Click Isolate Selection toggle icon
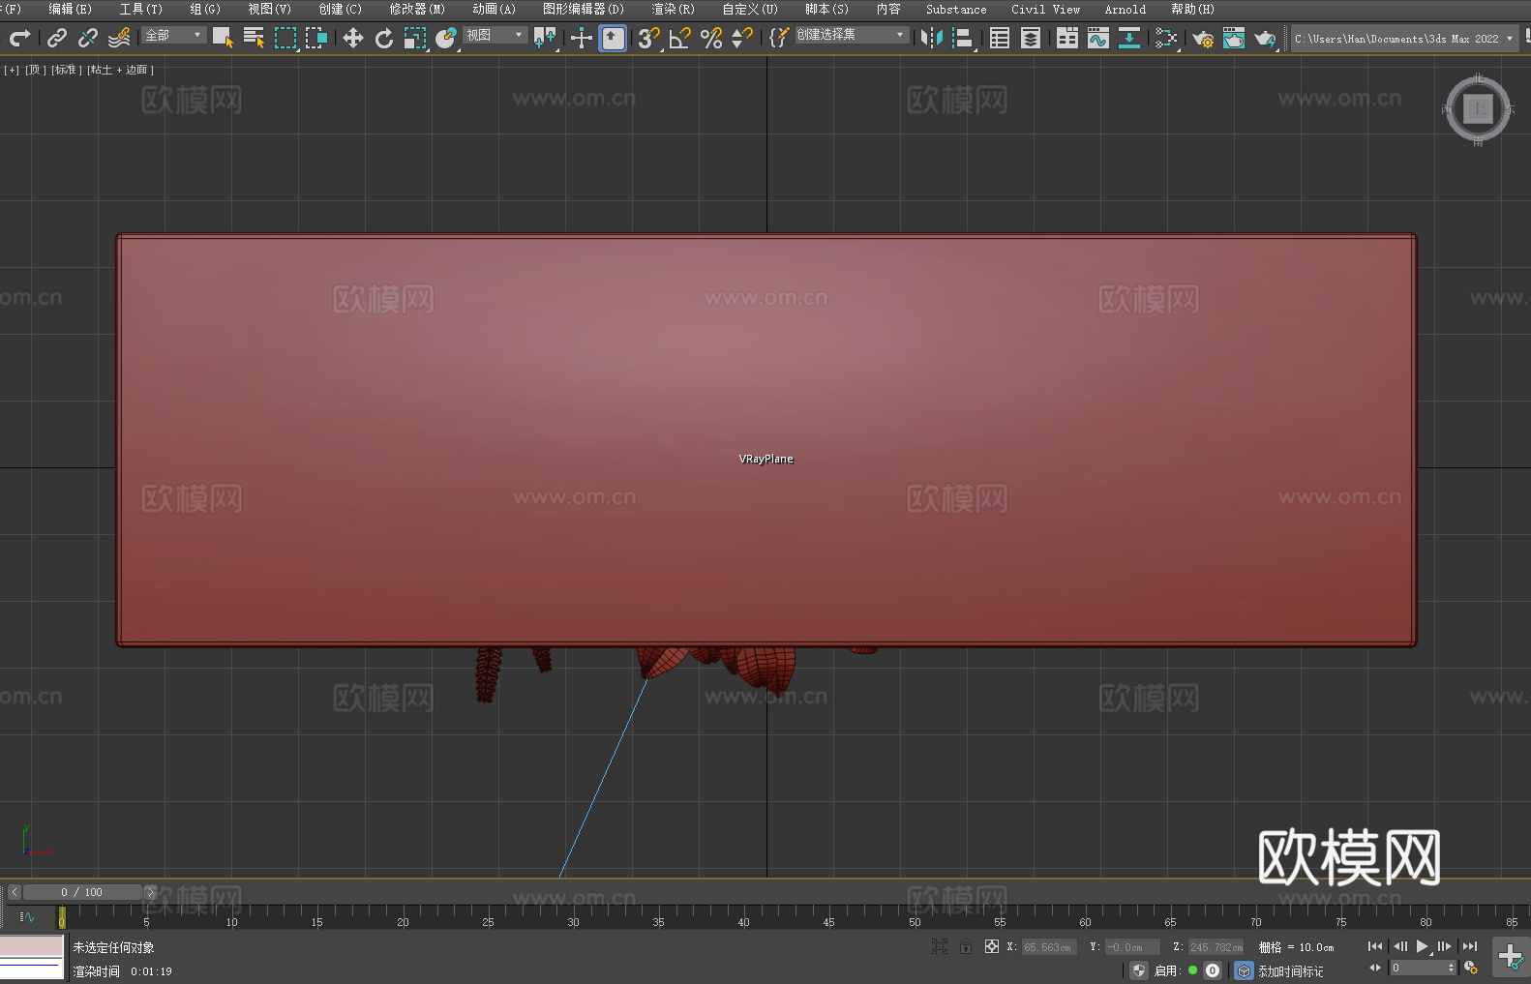The height and width of the screenshot is (984, 1531). pyautogui.click(x=939, y=946)
